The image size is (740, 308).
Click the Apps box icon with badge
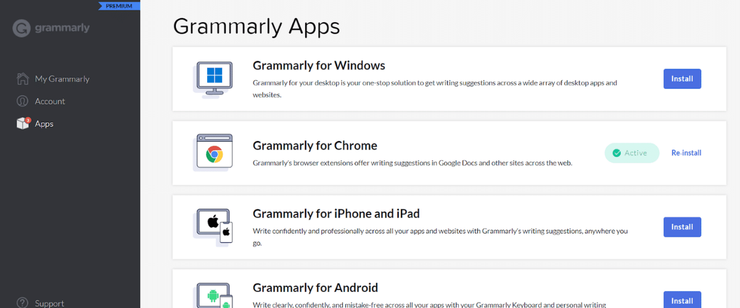point(23,123)
